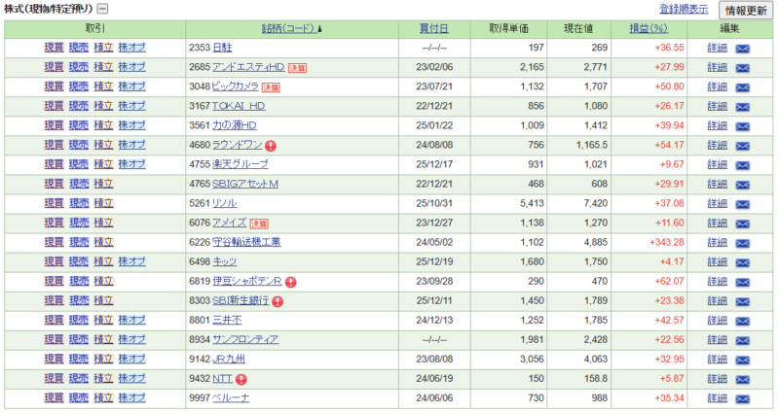Click 決算 badge beside アメイズ
Image resolution: width=779 pixels, height=413 pixels.
pyautogui.click(x=263, y=224)
